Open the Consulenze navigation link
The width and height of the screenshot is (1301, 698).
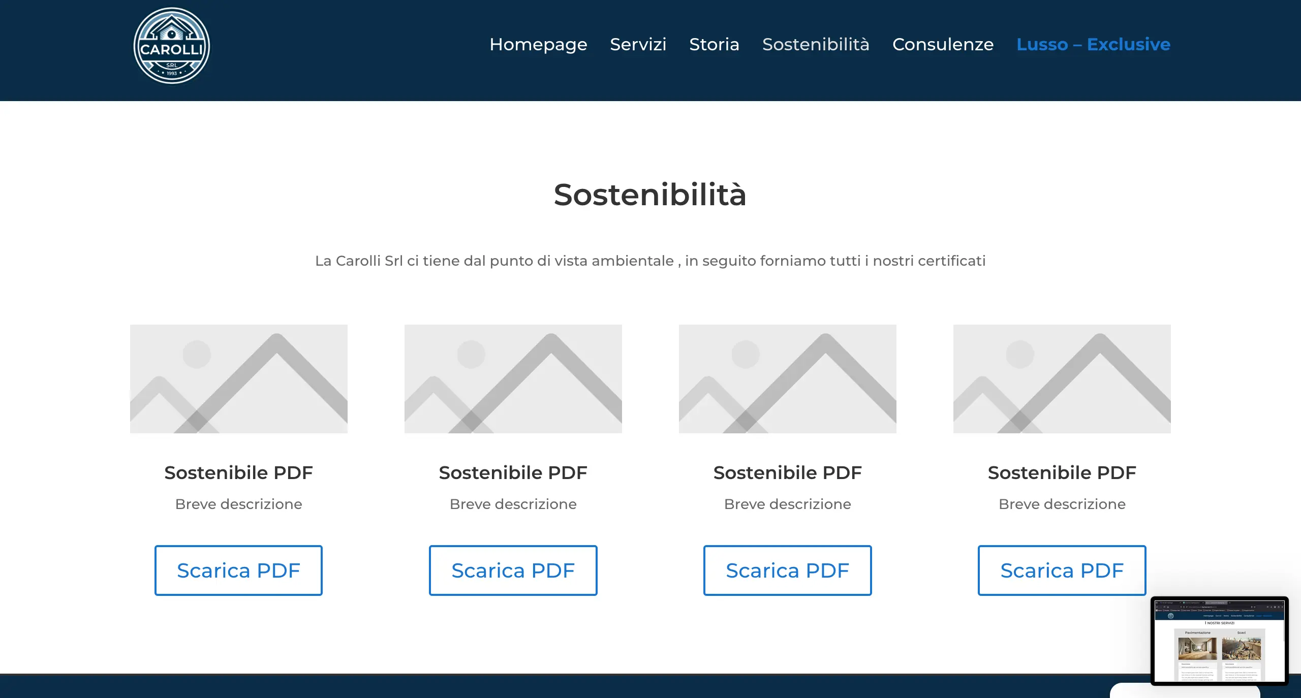[x=943, y=44]
